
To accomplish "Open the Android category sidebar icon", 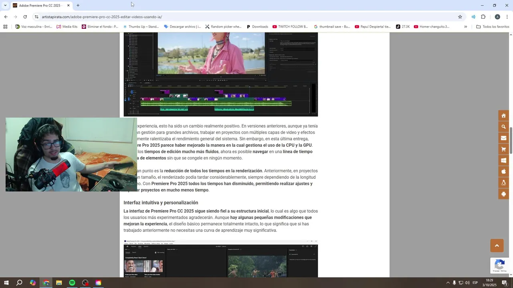I will pos(503,194).
